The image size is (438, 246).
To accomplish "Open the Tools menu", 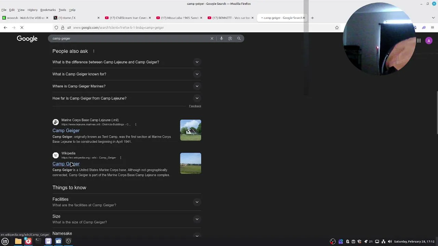I will coord(62,10).
